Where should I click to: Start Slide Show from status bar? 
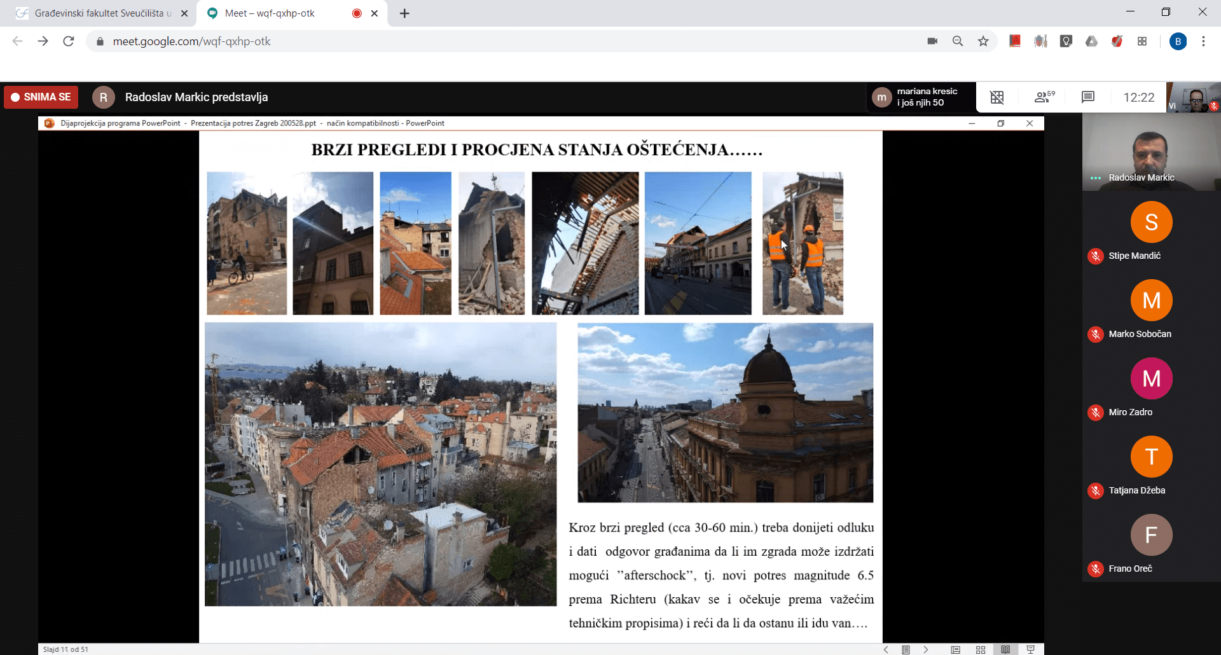[x=1031, y=649]
